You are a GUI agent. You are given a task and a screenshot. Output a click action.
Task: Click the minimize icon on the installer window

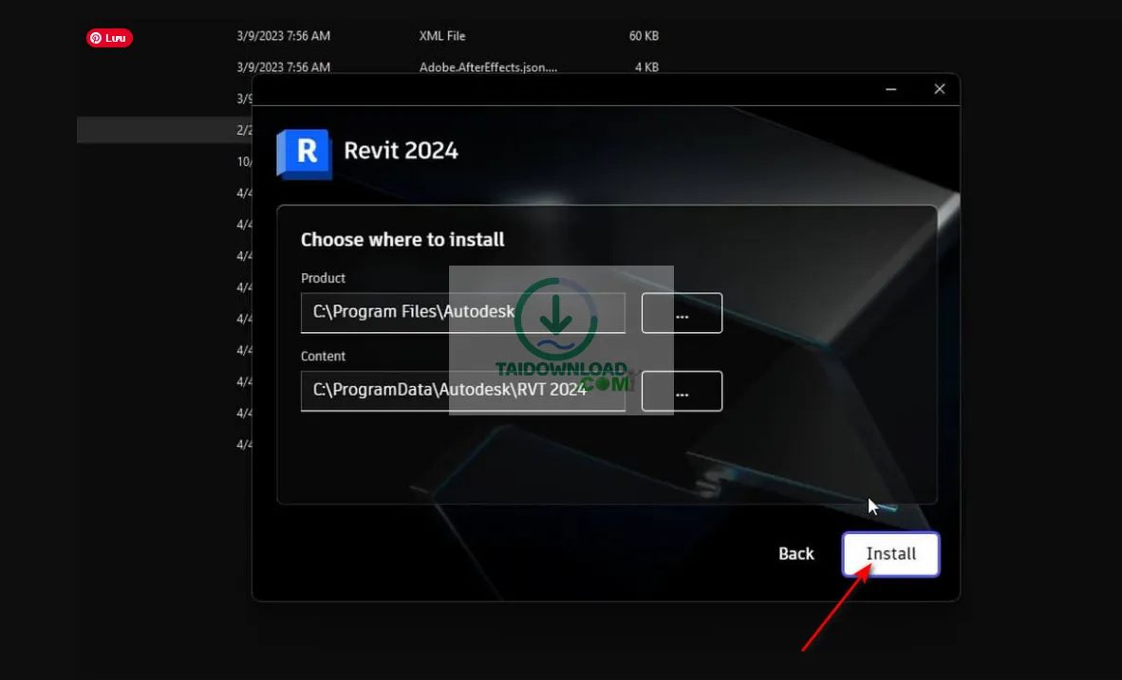(x=890, y=88)
